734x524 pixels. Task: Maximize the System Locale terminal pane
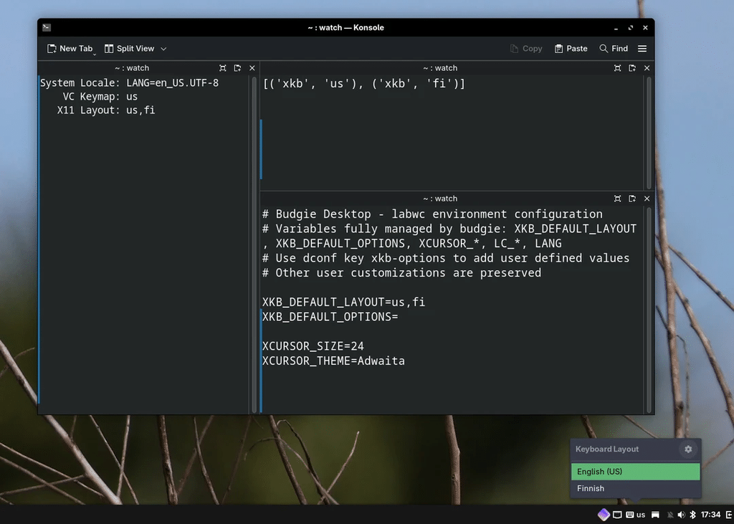coord(223,68)
